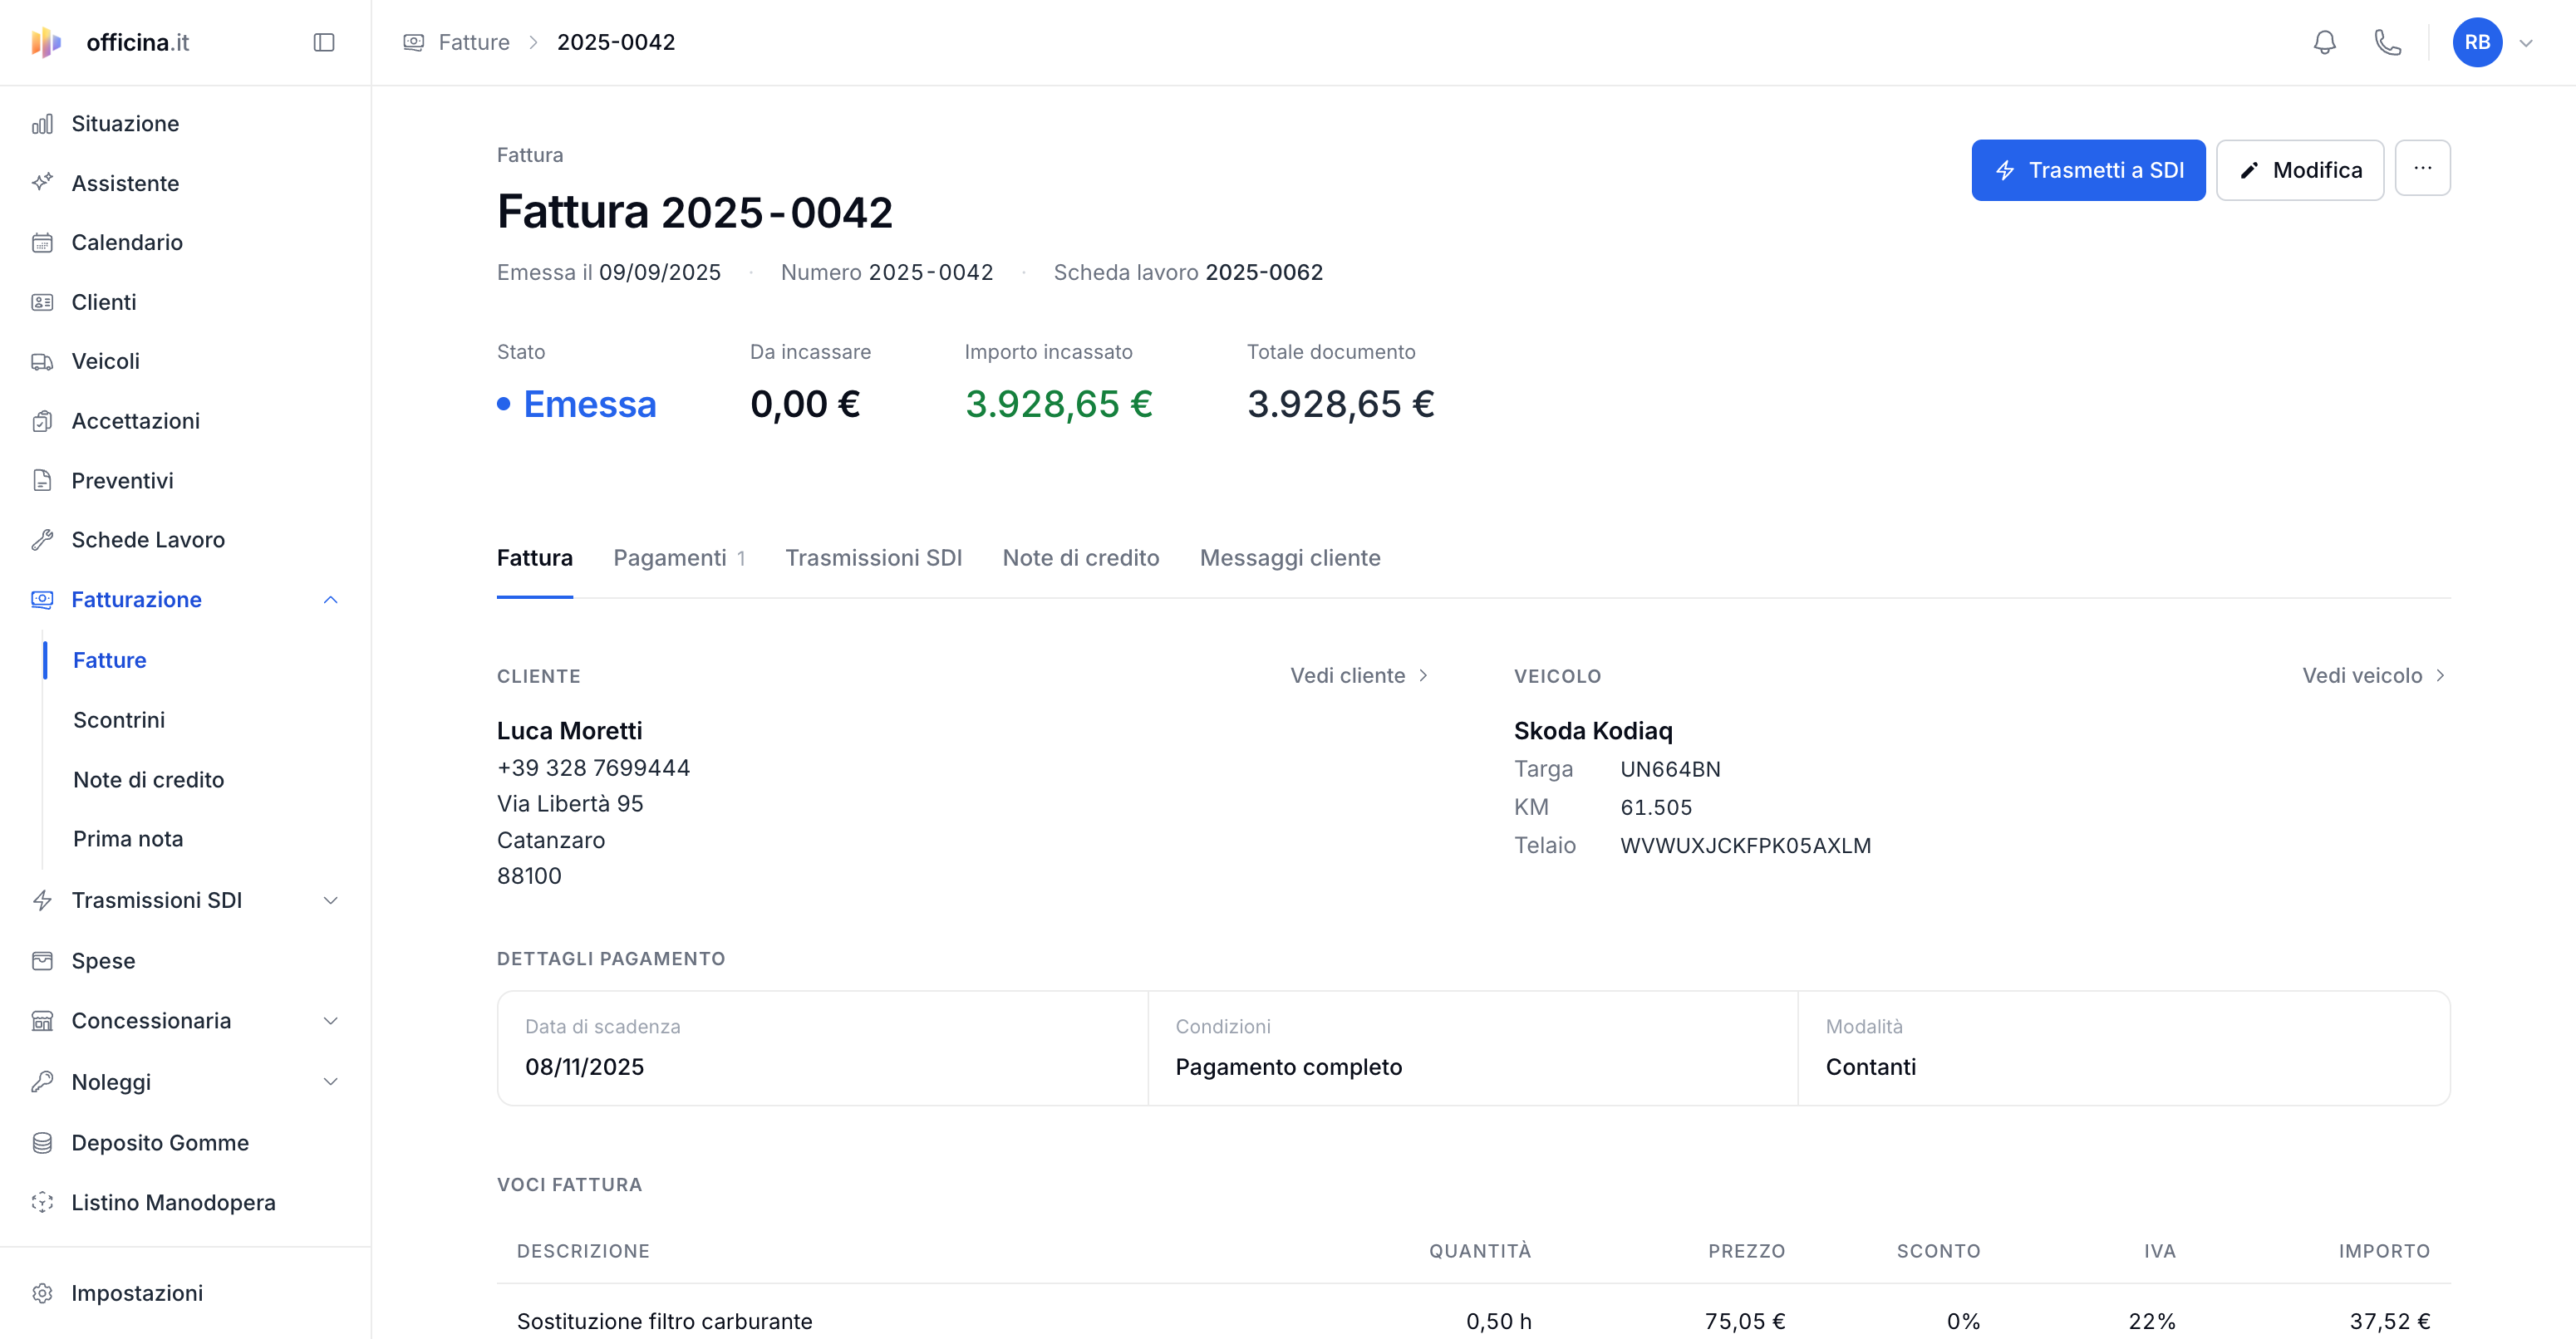This screenshot has height=1339, width=2576.
Task: Switch to the Trasmissioni SDI tab
Action: pyautogui.click(x=873, y=557)
